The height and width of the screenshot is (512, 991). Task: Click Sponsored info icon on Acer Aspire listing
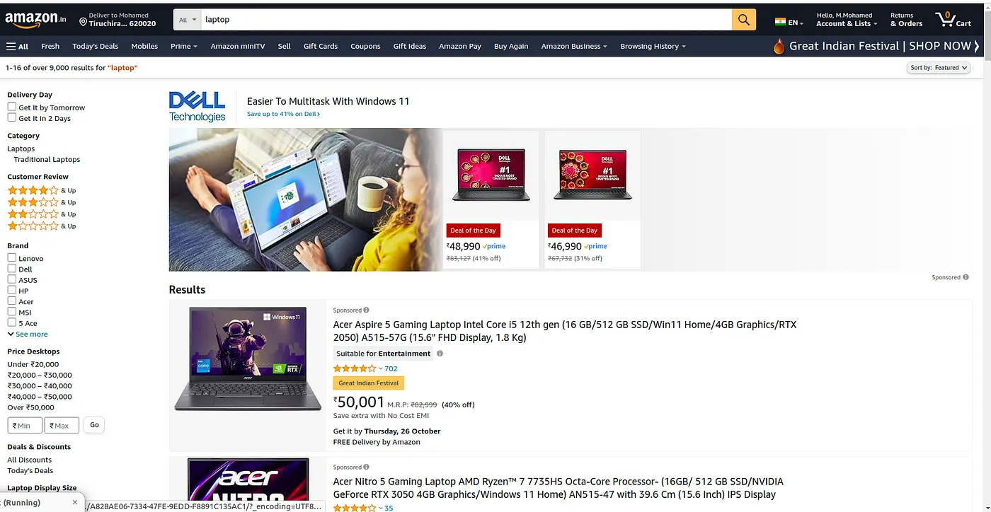[x=366, y=310]
